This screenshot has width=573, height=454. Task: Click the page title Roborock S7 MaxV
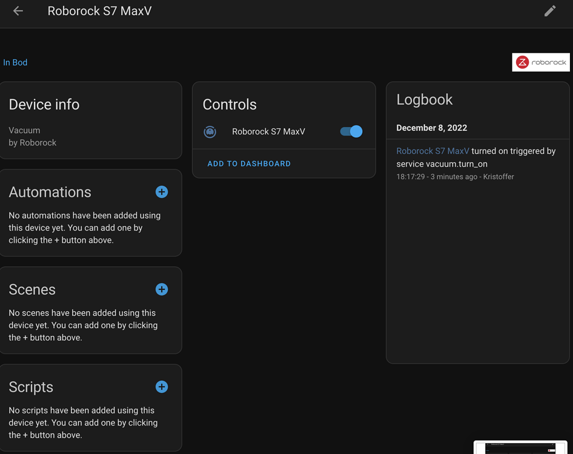pyautogui.click(x=99, y=11)
